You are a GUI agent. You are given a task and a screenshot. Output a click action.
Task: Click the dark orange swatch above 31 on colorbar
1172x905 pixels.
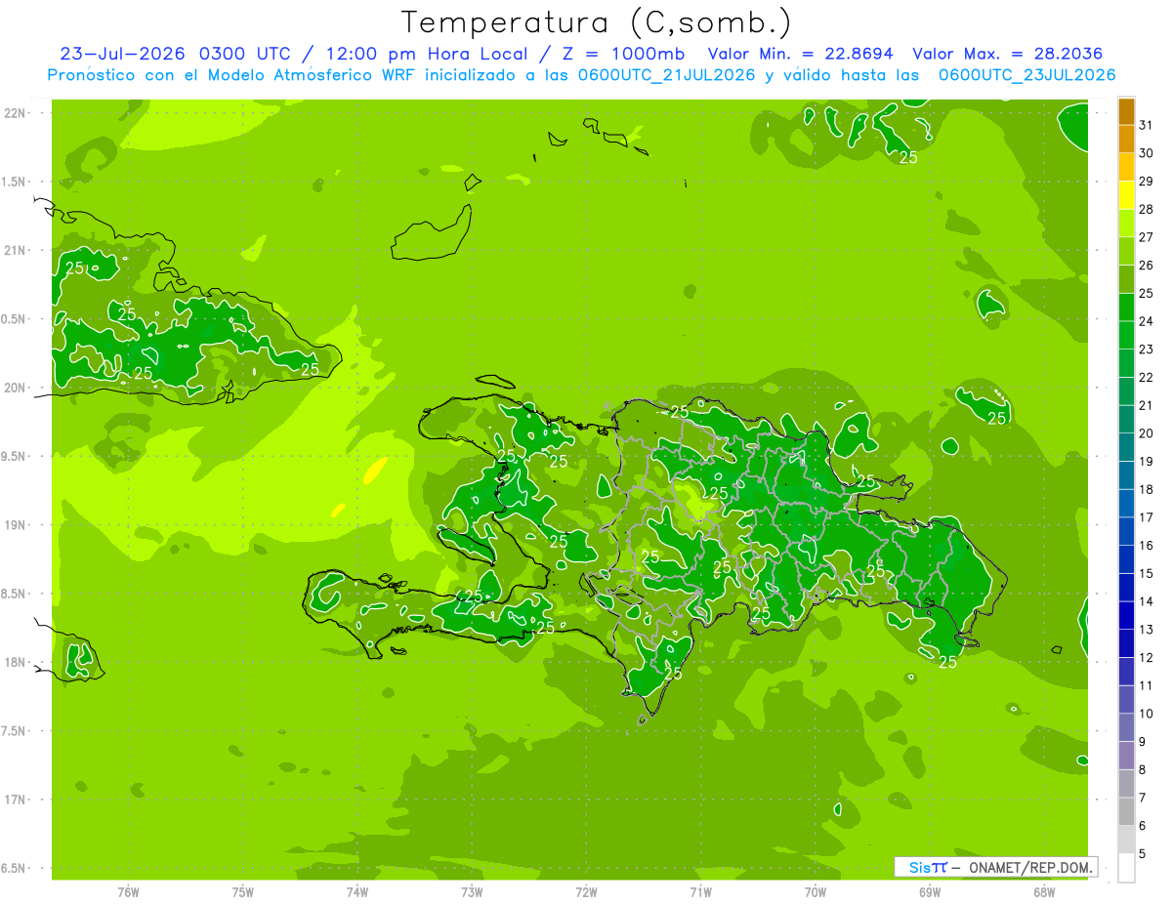click(1126, 111)
